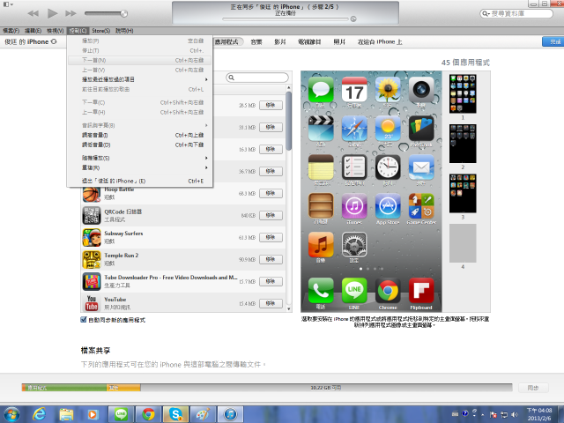Click the apps list search field
Screen dimensions: 564x423
257,78
